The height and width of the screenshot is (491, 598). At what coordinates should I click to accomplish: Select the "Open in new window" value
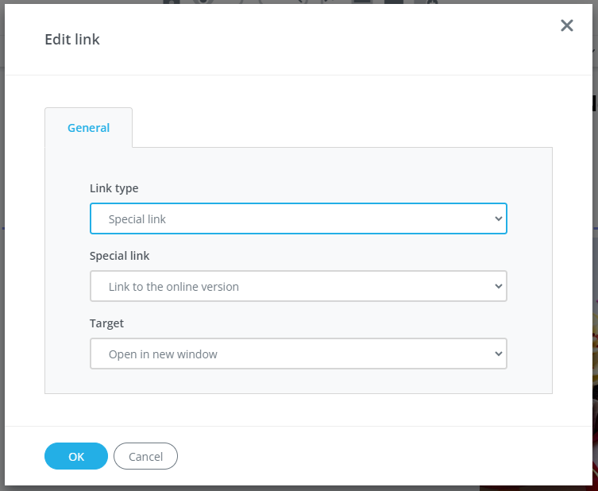(163, 354)
